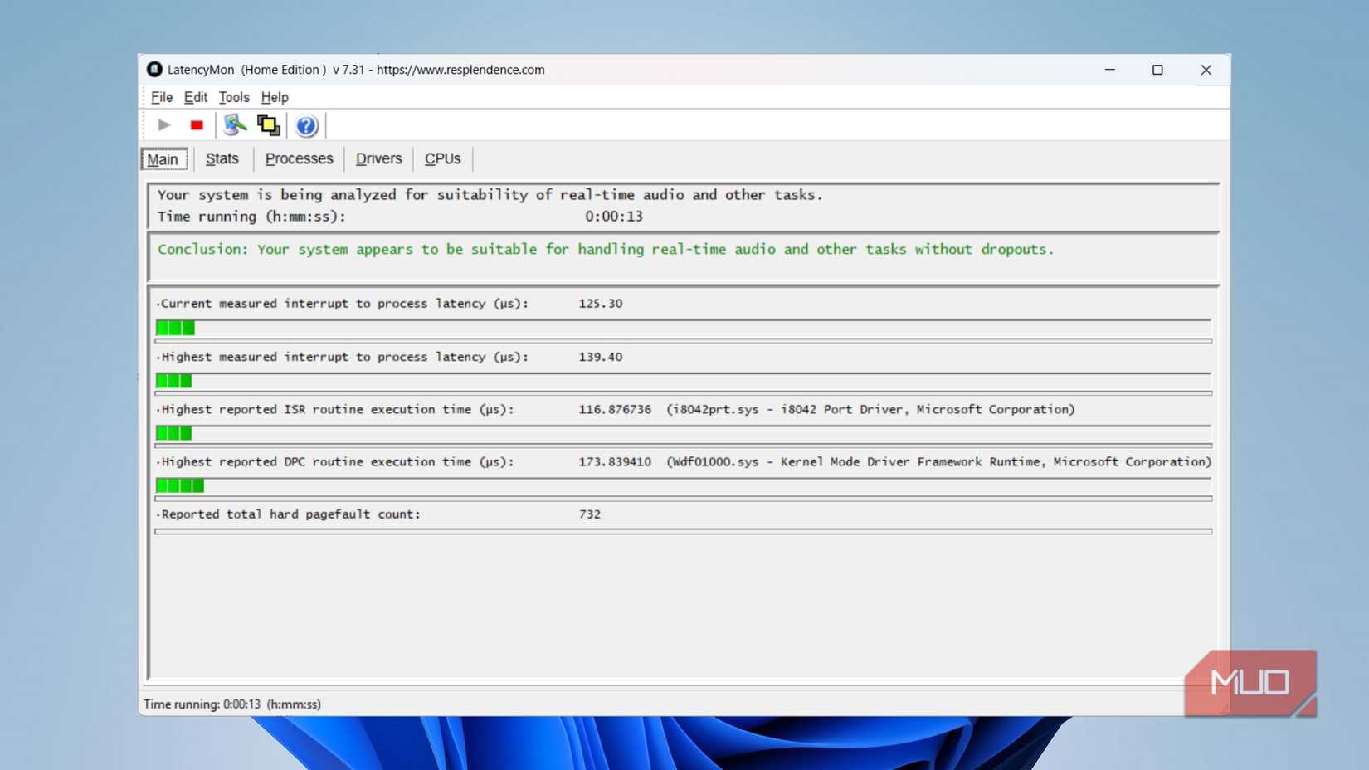Image resolution: width=1369 pixels, height=770 pixels.
Task: Select the Main tab
Action: pyautogui.click(x=163, y=159)
